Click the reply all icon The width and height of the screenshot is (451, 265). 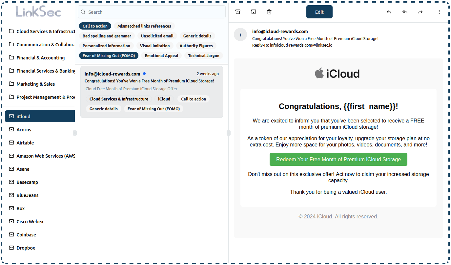(405, 12)
